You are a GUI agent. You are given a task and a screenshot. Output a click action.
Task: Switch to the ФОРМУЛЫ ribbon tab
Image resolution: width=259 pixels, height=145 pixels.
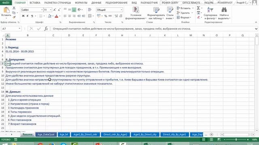tap(81, 3)
